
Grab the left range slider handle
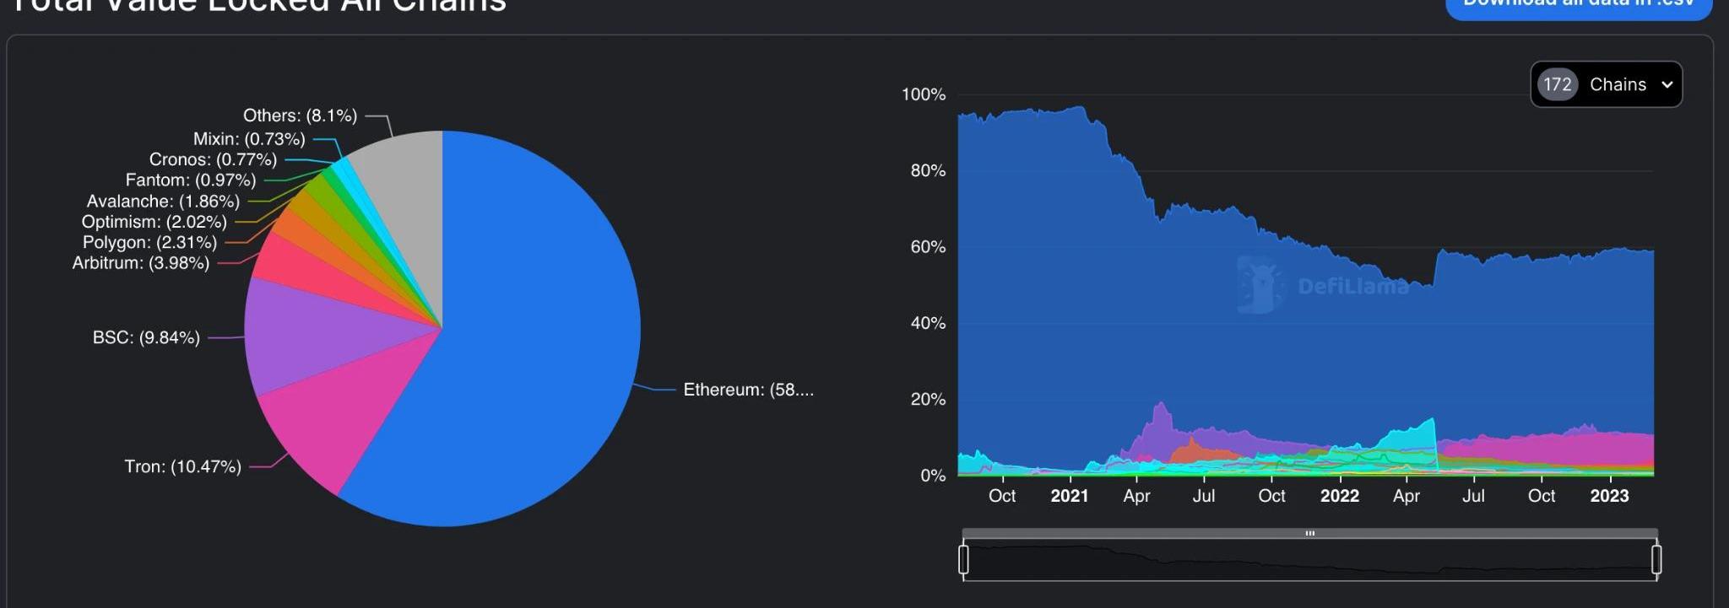[x=963, y=559]
